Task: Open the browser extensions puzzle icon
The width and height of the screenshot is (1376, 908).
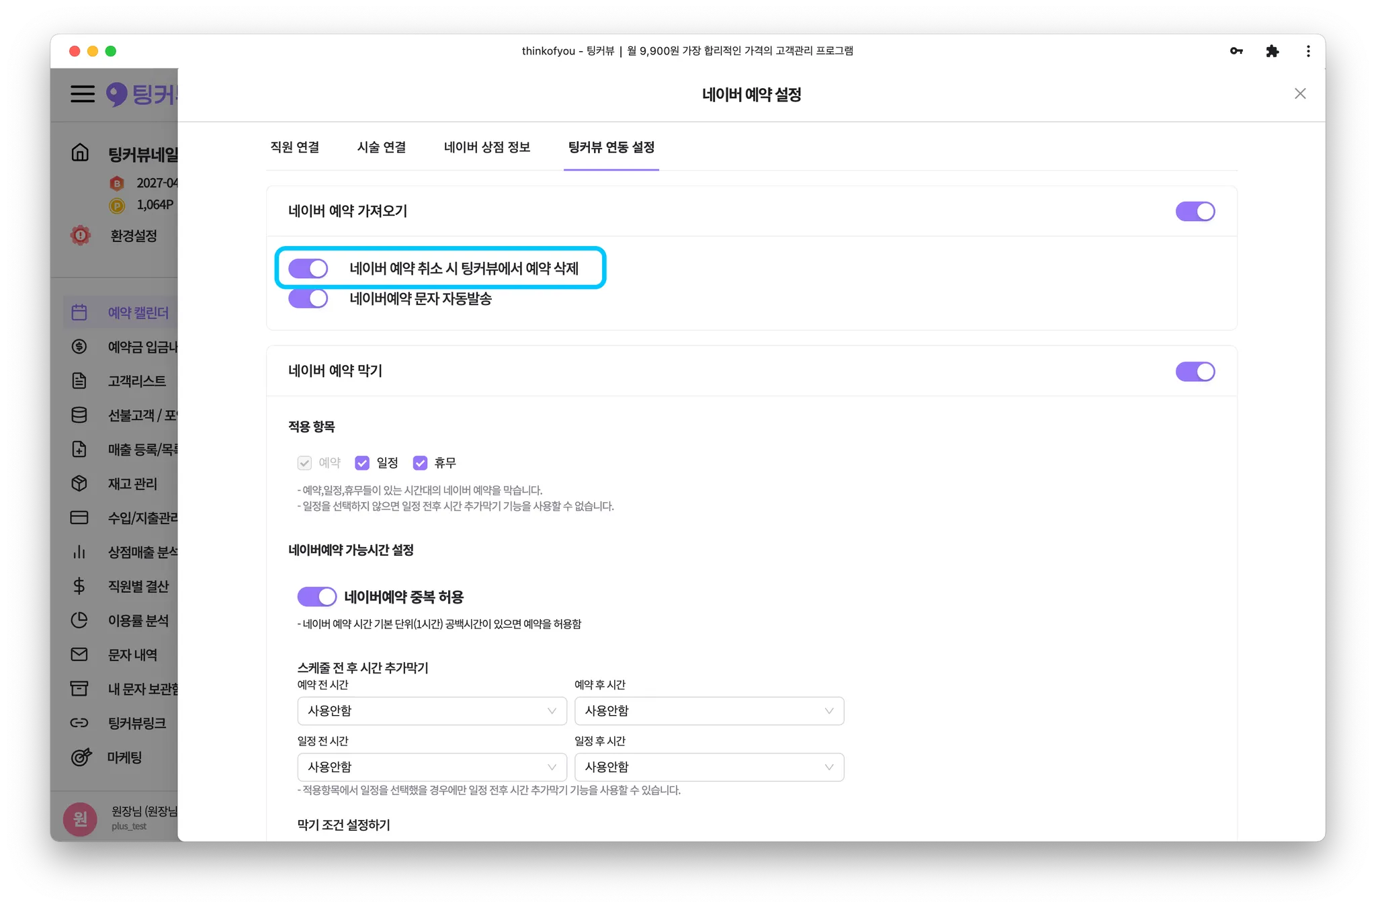Action: pos(1272,51)
